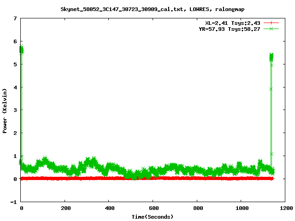
Task: Click y-axis tick label 2
Action: [15, 133]
